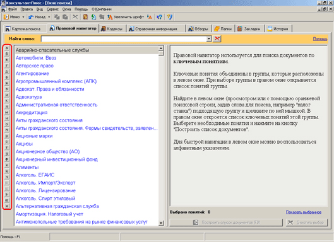Click the brown book toolbar icon
Viewport: 334px width, 242px height.
tap(85, 17)
